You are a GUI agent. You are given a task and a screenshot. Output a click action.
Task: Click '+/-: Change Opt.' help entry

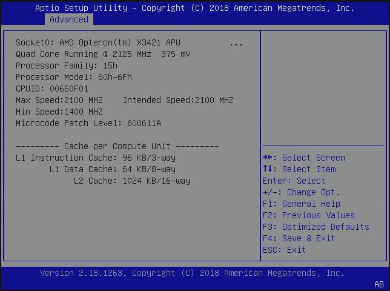point(301,192)
